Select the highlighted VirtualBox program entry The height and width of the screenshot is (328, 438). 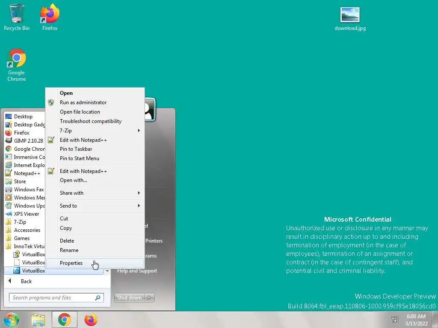point(53,270)
